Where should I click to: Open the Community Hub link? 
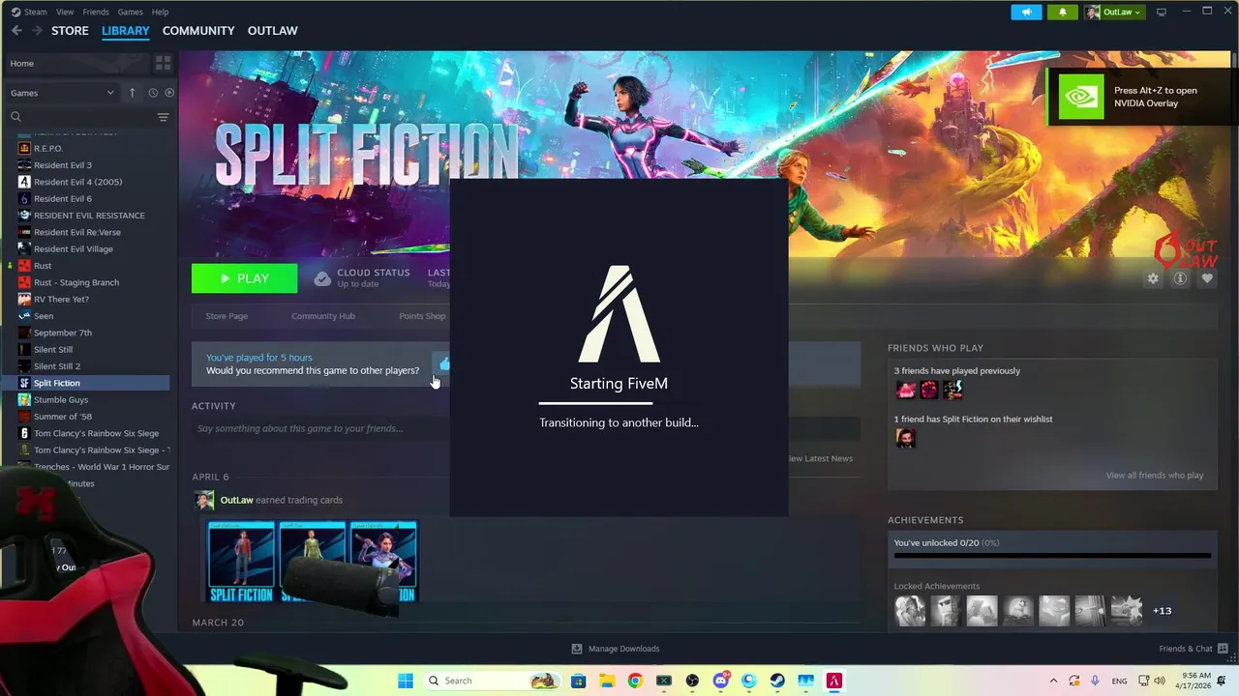tap(323, 316)
